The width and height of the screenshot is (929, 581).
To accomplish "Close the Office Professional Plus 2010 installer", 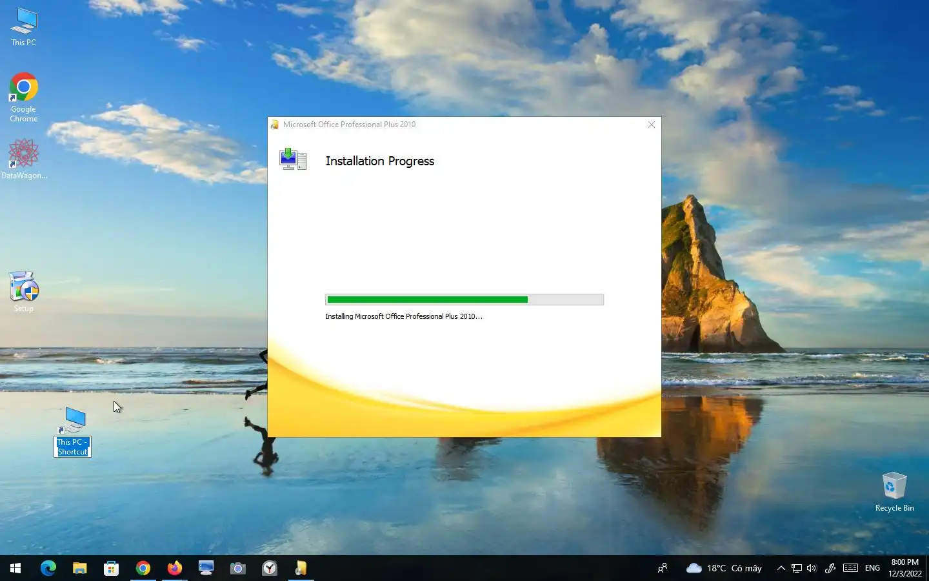I will click(x=651, y=125).
